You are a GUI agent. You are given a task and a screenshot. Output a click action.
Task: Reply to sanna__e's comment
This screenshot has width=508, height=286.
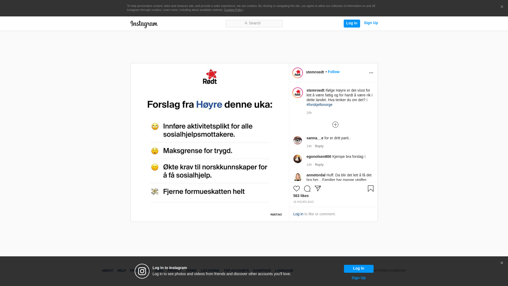(319, 146)
